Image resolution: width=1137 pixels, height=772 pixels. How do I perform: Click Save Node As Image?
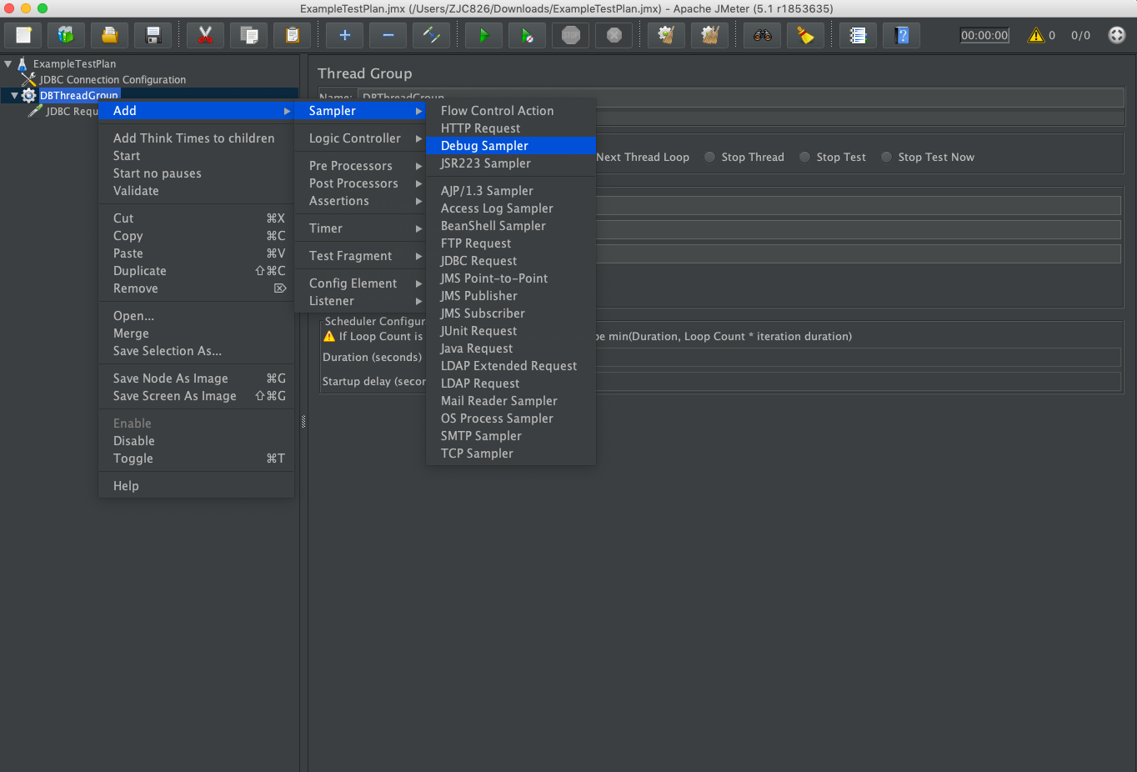pyautogui.click(x=196, y=378)
